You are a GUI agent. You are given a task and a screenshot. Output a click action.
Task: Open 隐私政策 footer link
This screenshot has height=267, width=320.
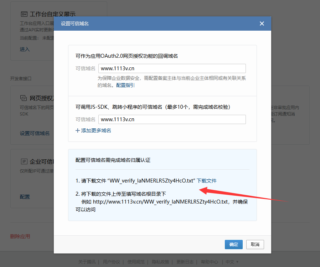[160, 262]
